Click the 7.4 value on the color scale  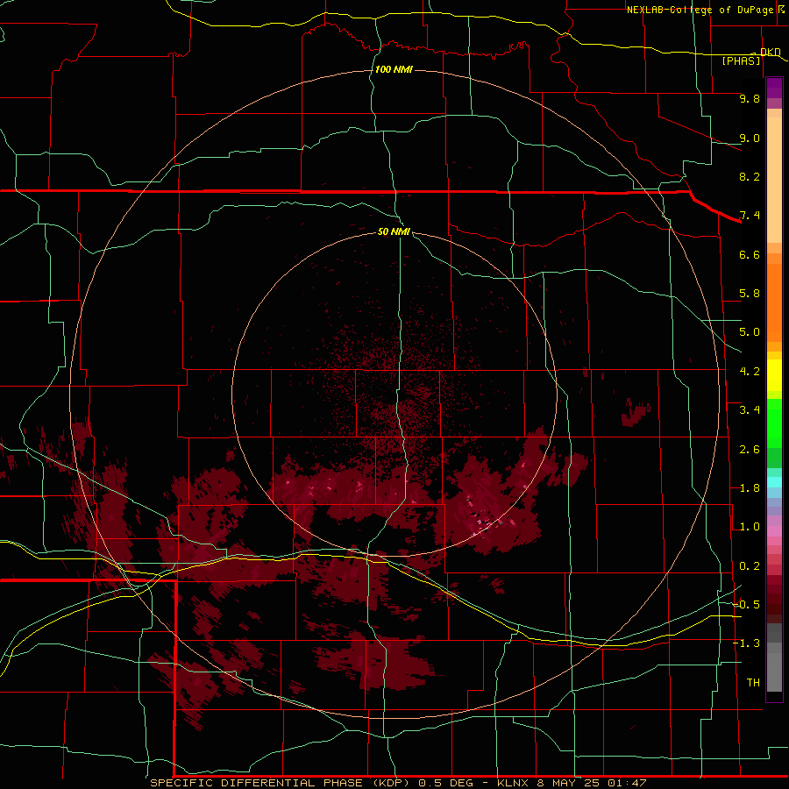click(x=750, y=216)
